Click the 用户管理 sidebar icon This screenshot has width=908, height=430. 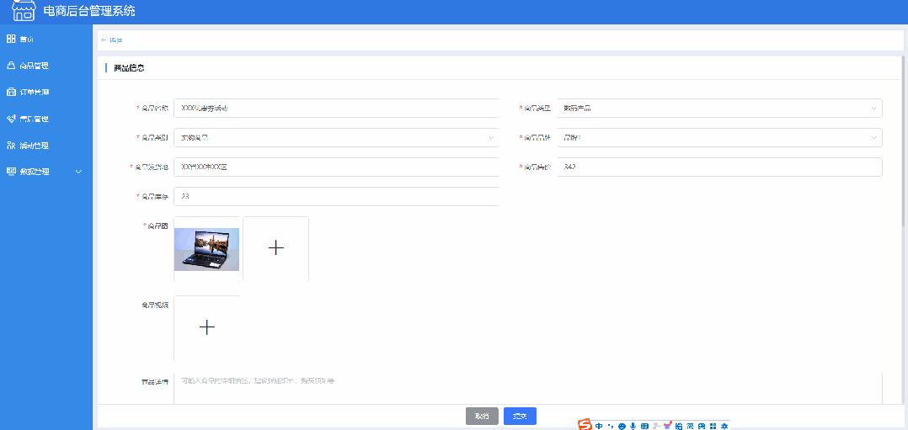(11, 119)
